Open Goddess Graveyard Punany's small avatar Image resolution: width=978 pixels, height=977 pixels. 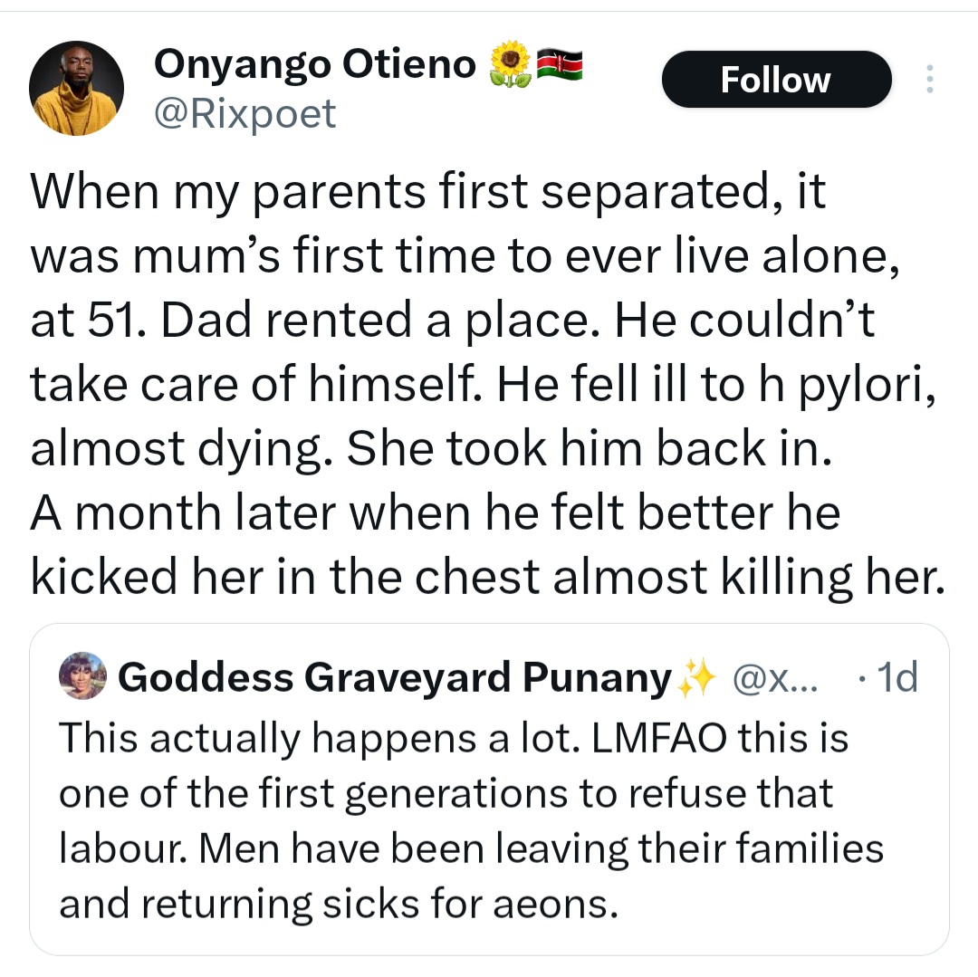click(x=82, y=676)
